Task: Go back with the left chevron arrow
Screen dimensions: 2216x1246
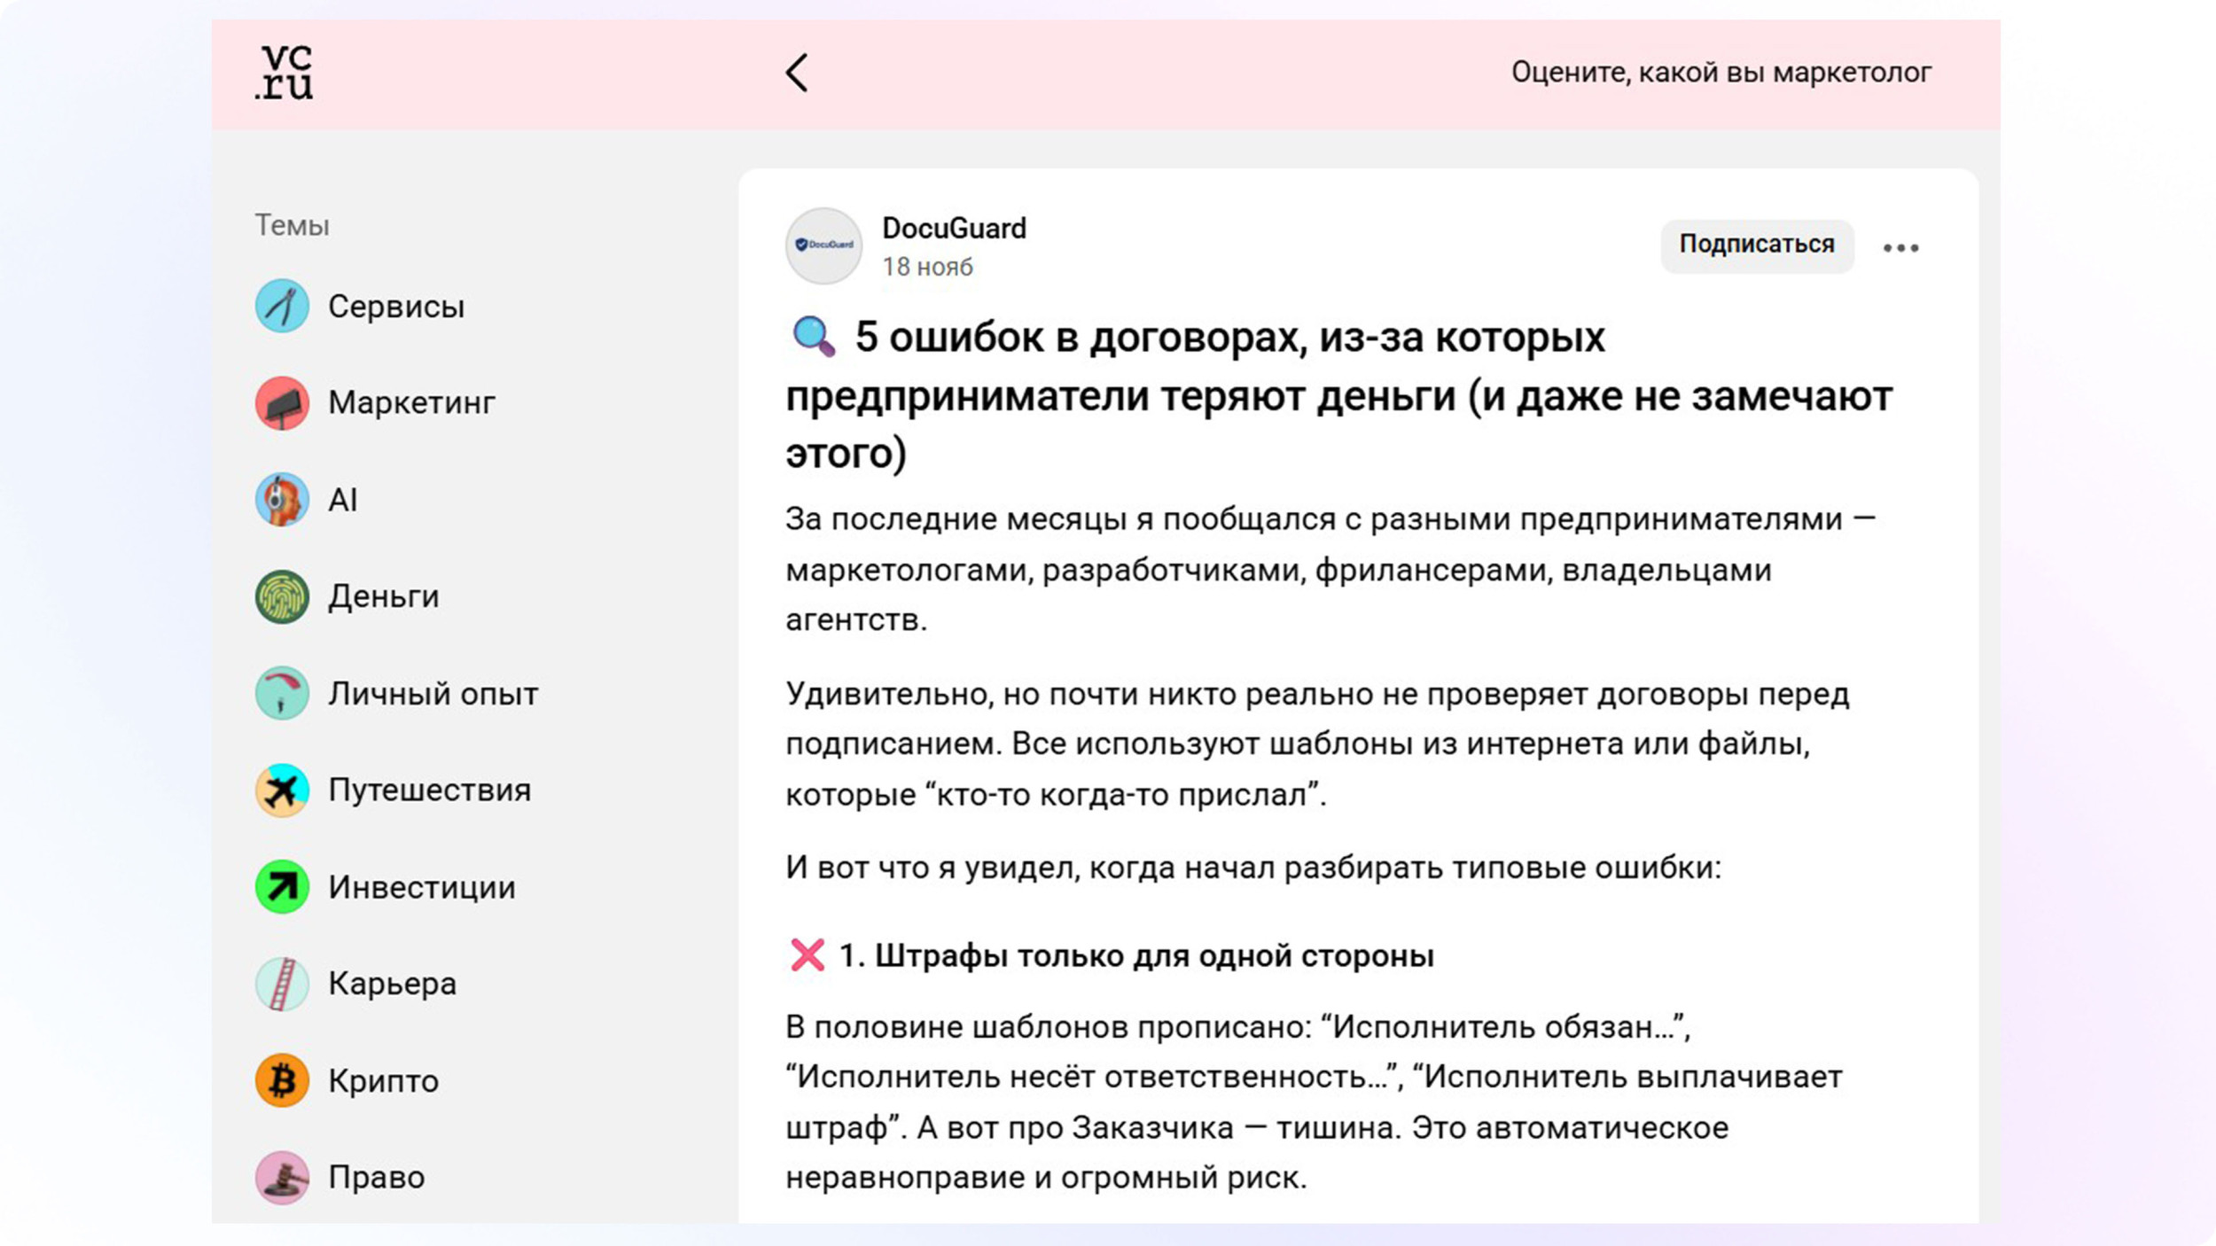Action: (x=797, y=73)
